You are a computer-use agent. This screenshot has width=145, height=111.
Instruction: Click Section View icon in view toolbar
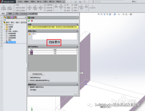107,14
